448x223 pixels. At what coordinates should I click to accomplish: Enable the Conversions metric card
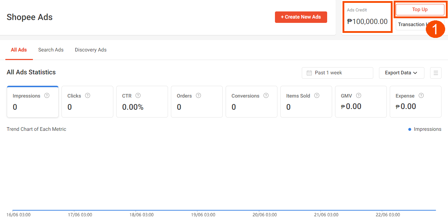point(251,102)
